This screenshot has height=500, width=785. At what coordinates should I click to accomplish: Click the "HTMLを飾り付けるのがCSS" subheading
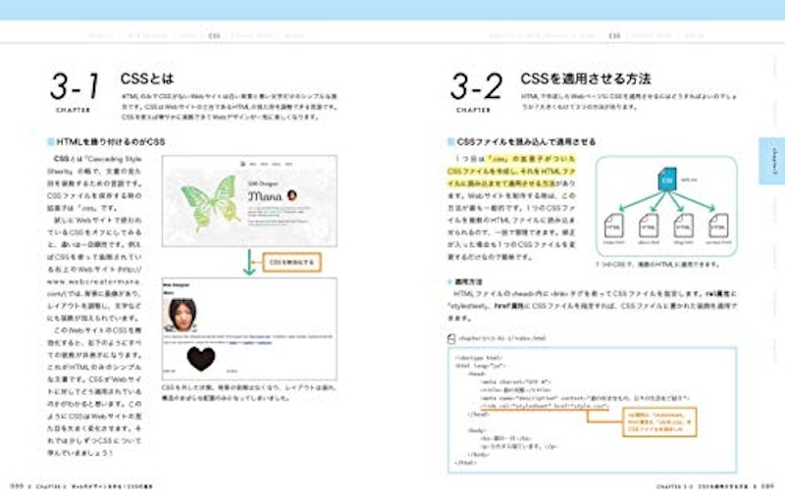110,142
